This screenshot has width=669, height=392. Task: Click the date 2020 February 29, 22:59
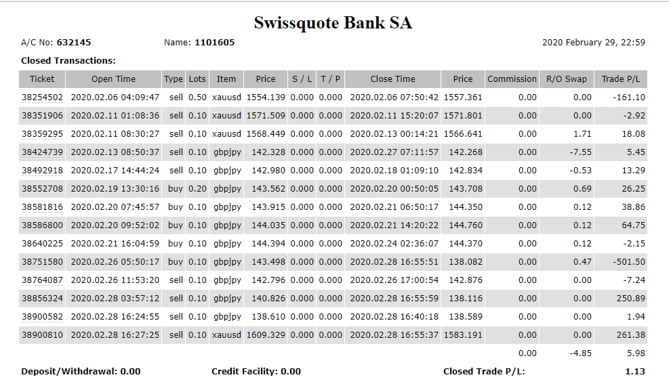click(x=594, y=43)
